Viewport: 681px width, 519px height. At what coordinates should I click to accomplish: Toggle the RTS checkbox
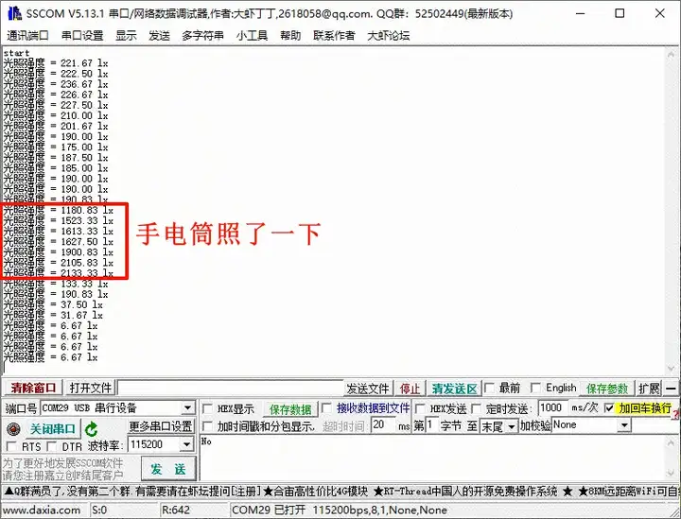point(11,446)
